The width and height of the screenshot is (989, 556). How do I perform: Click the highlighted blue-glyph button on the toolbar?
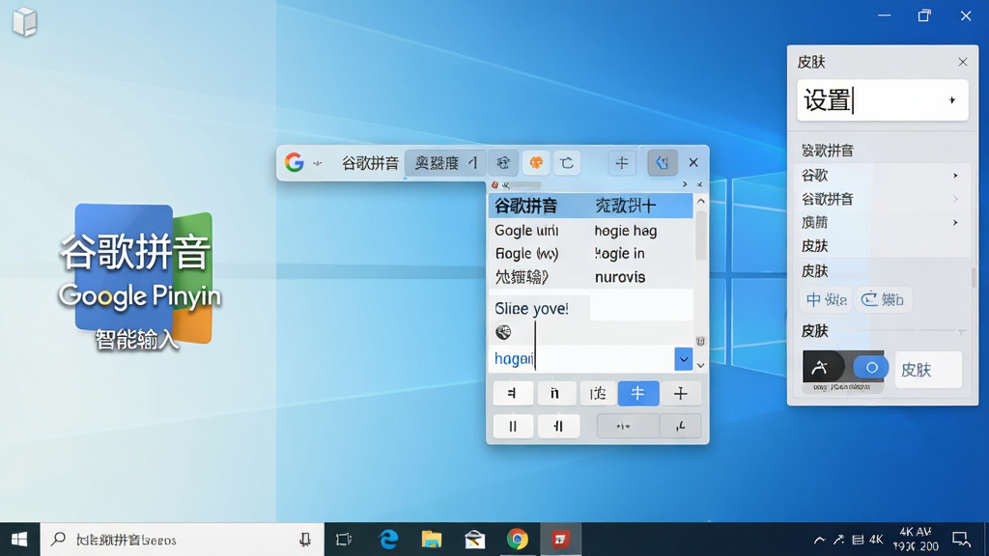click(x=663, y=162)
